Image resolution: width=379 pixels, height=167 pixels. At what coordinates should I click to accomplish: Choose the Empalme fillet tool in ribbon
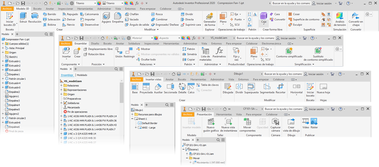pyautogui.click(x=118, y=18)
